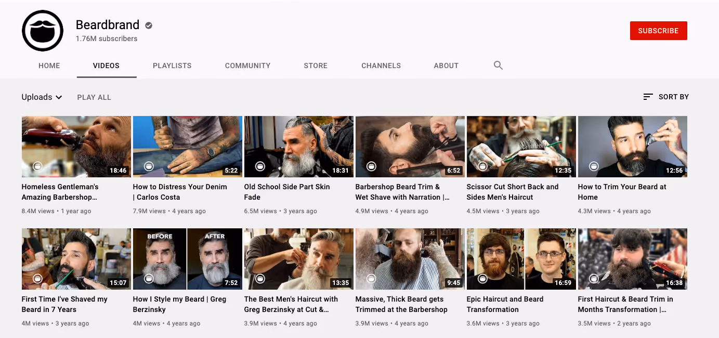
Task: Click the verified checkmark badge beside Beardbrand
Action: coord(149,25)
